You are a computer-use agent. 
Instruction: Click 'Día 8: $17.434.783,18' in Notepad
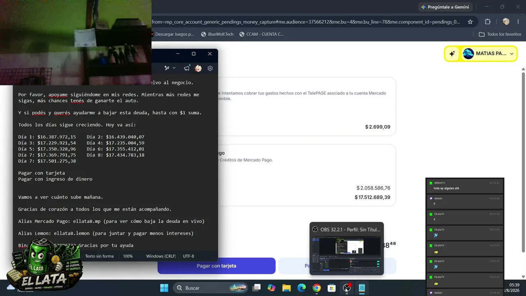pyautogui.click(x=115, y=155)
